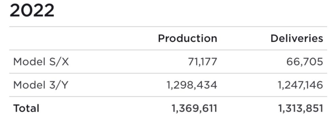Select total deliveries value 1,313,851
329x122 pixels.
[300, 109]
